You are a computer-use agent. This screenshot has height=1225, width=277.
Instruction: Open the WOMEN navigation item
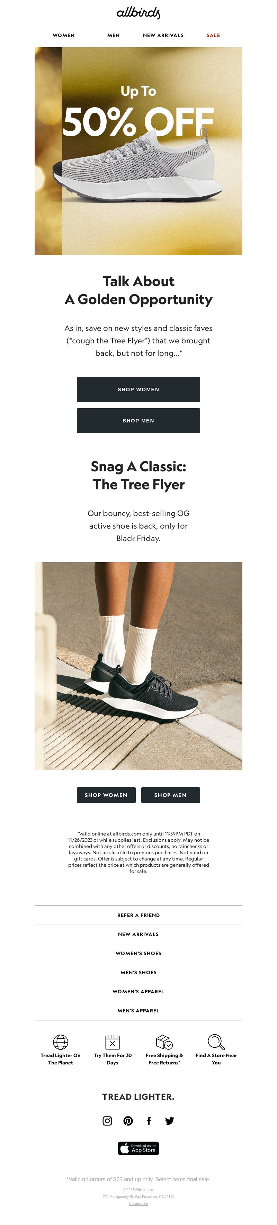(x=64, y=36)
